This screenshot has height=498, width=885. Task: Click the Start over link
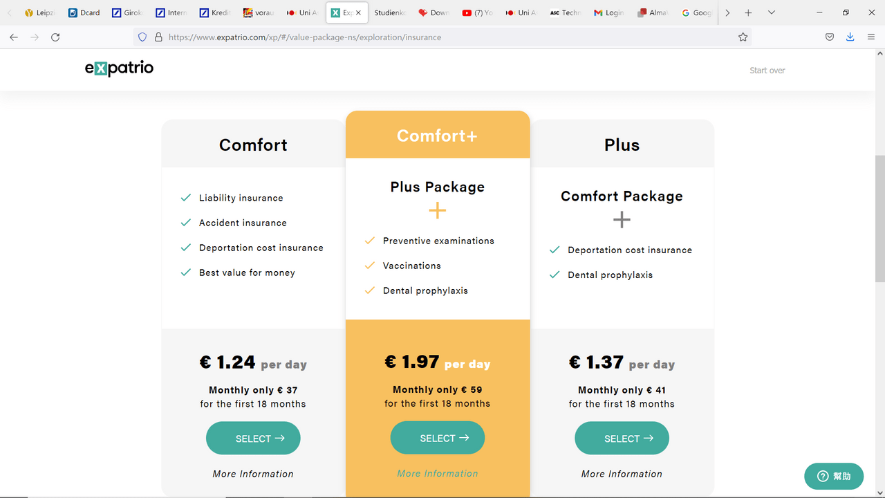[x=767, y=71]
